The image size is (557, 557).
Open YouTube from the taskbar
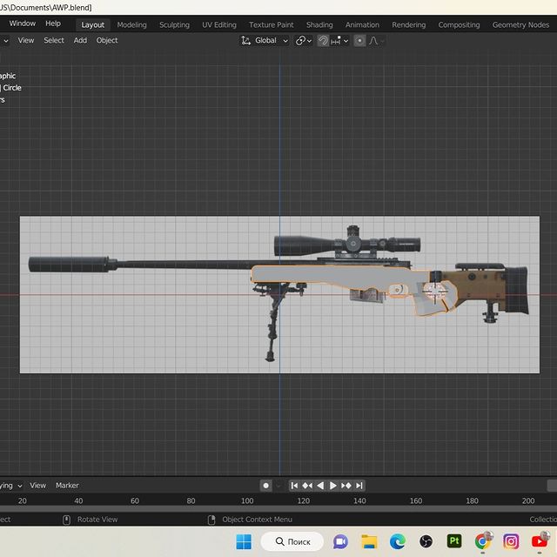540,541
